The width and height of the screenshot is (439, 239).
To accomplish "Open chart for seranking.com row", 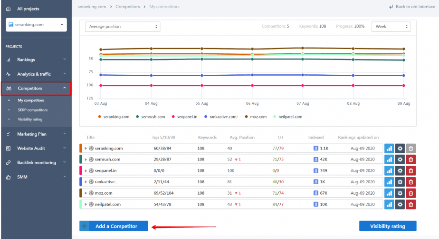I will (x=389, y=149).
